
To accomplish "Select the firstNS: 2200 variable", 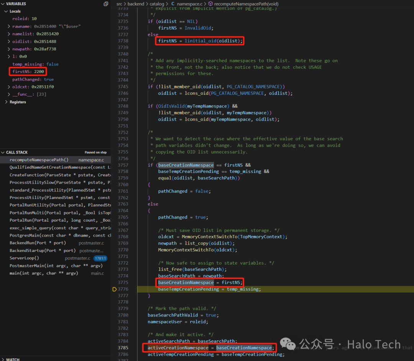I will pyautogui.click(x=28, y=71).
